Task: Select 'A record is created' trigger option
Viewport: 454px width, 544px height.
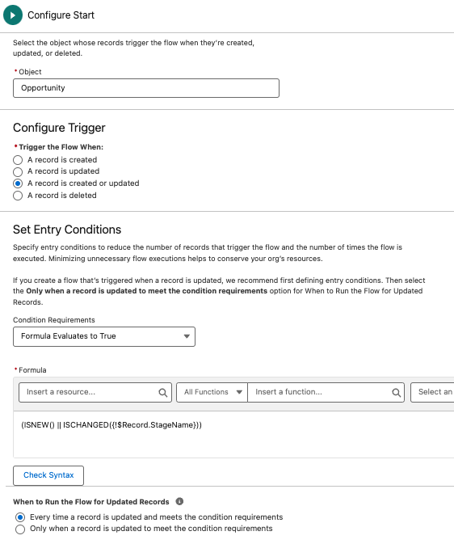Action: [18, 160]
